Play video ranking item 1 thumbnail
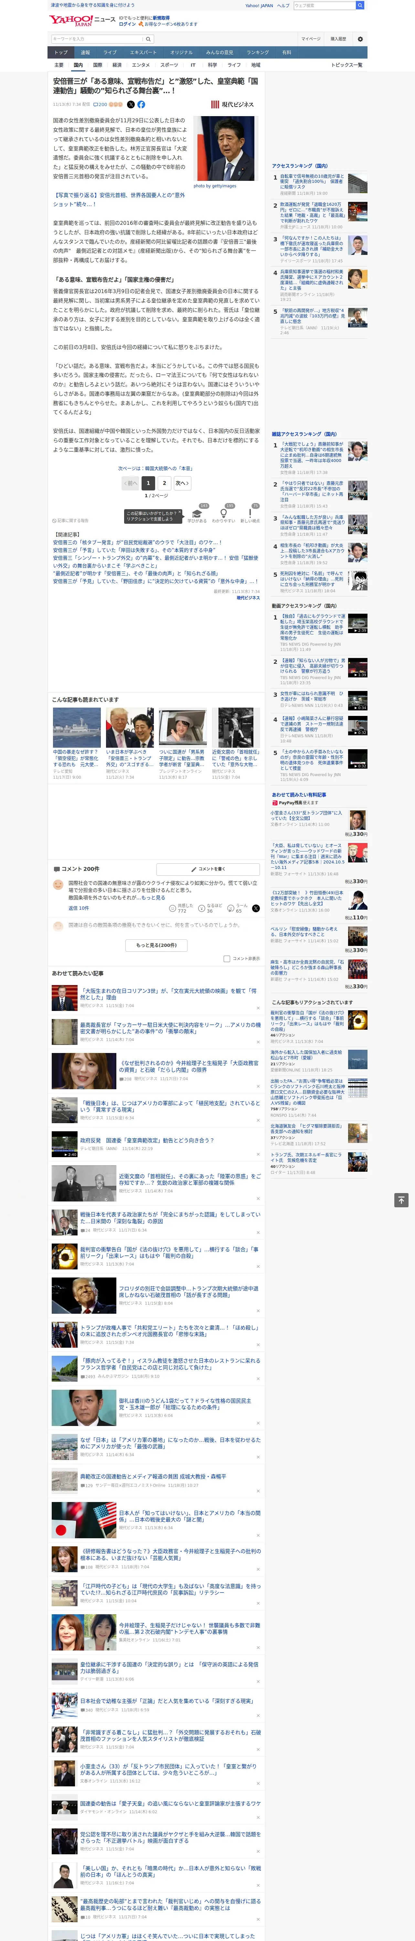This screenshot has width=415, height=1941. (358, 623)
